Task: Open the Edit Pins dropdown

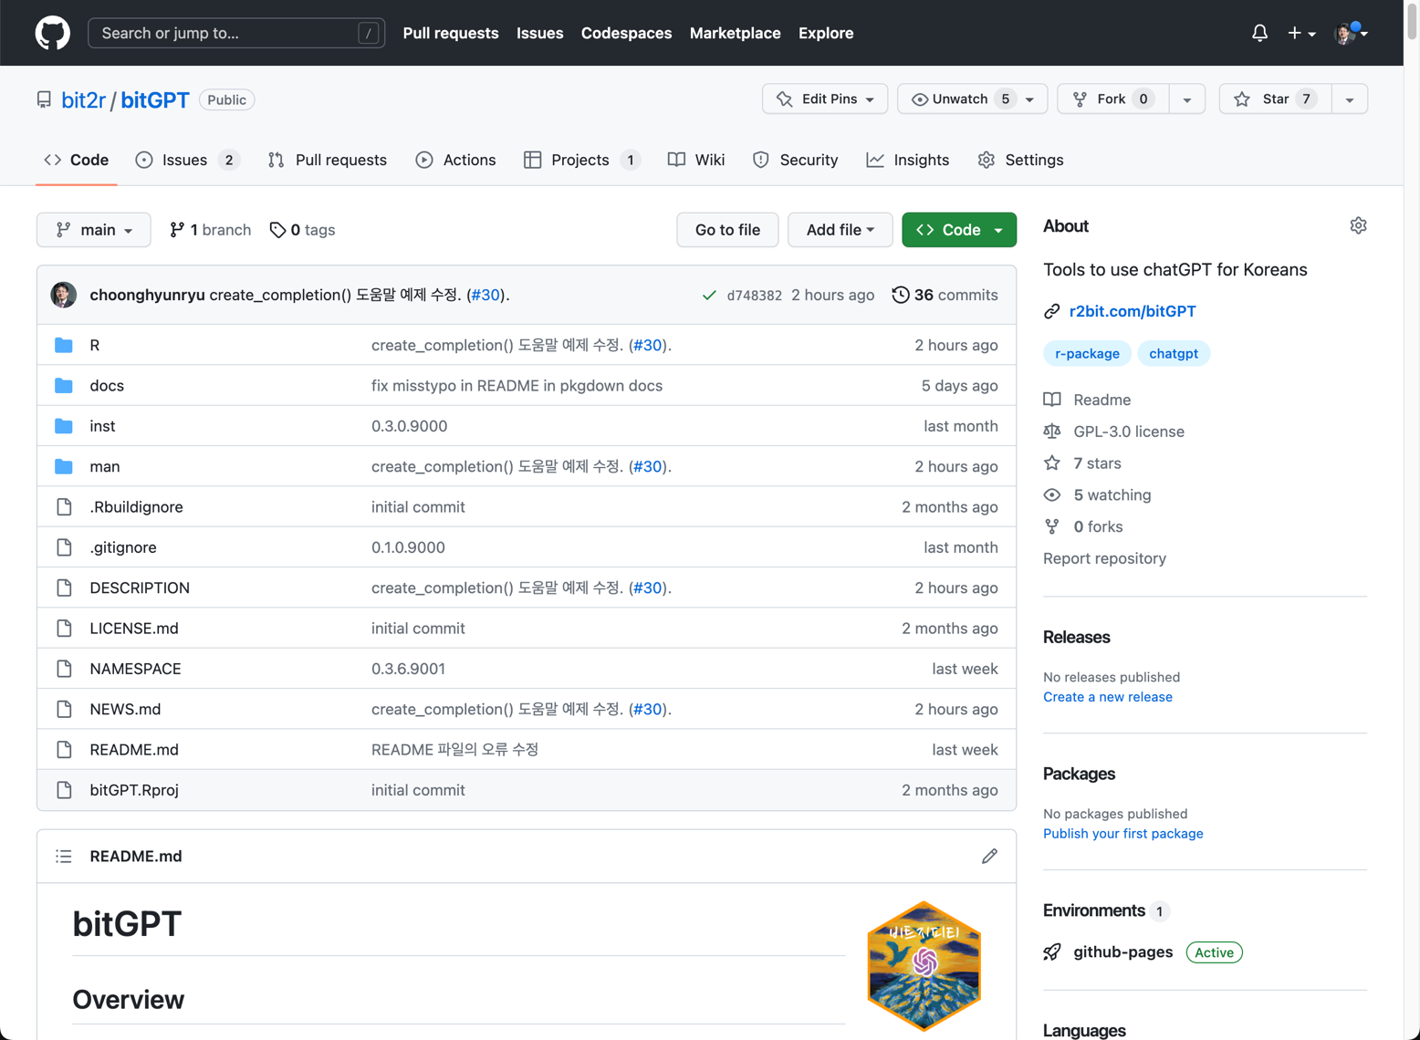Action: pyautogui.click(x=825, y=99)
